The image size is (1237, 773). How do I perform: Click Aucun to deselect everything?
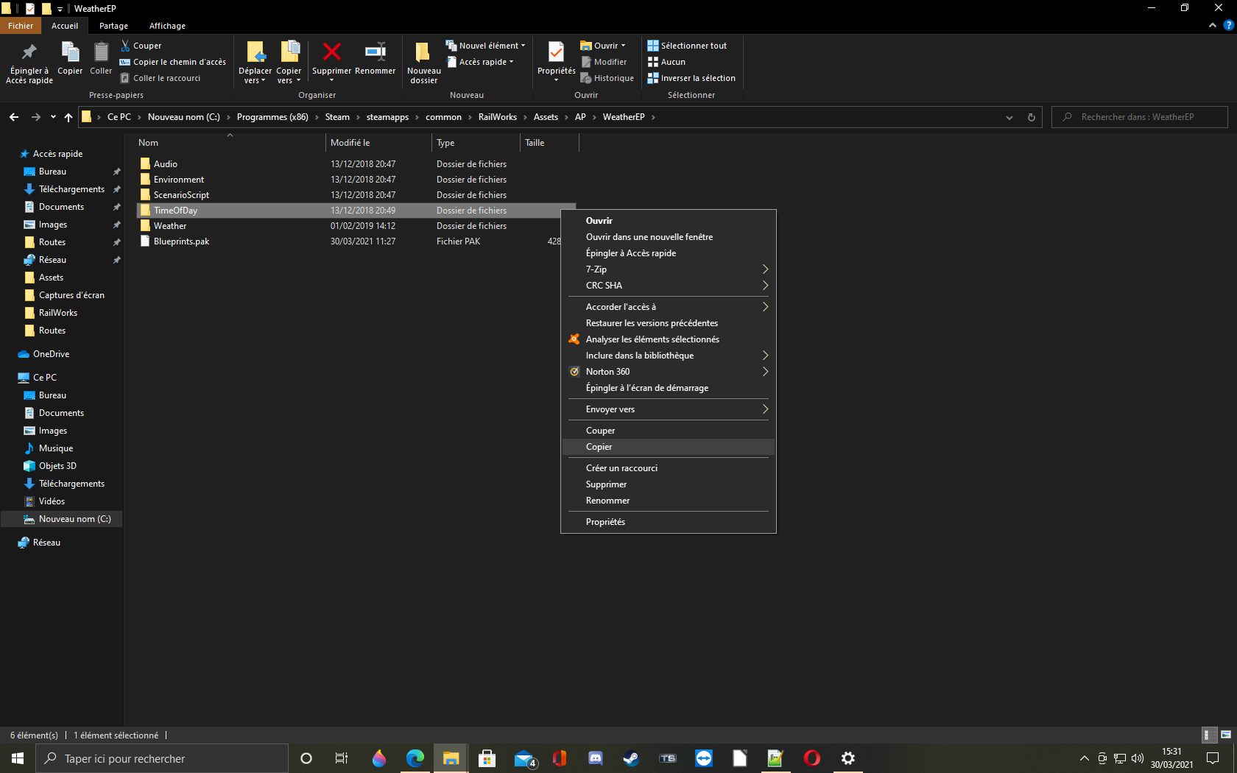click(x=666, y=62)
